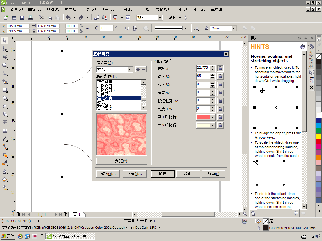Add a texture with the plus button
The height and width of the screenshot is (241, 322).
click(138, 69)
